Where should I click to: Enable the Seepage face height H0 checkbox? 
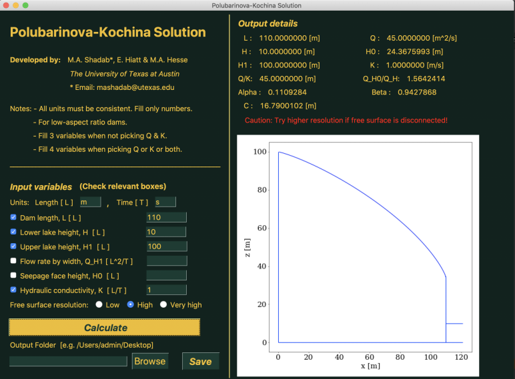click(13, 275)
